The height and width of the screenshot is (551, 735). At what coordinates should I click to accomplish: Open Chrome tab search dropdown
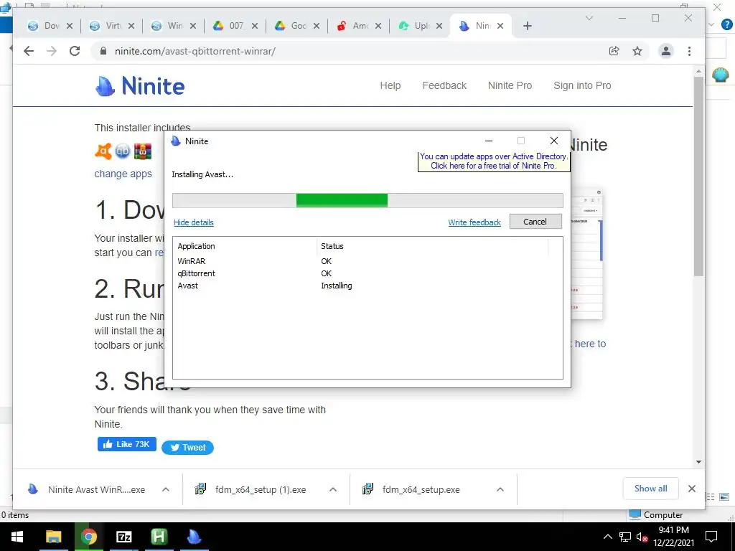tap(589, 18)
